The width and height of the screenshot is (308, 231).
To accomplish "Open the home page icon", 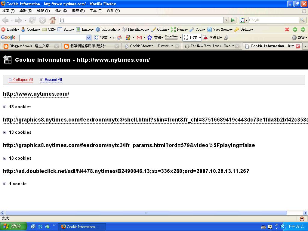I will click(52, 20).
